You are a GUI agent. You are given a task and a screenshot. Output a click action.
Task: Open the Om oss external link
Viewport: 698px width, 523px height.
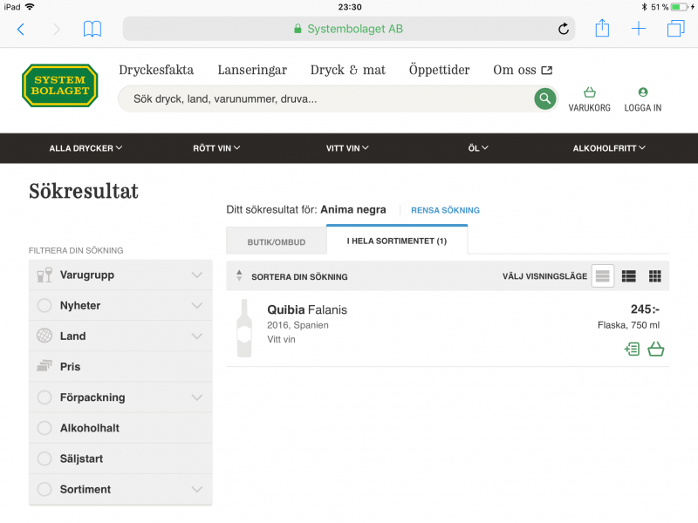pyautogui.click(x=523, y=70)
